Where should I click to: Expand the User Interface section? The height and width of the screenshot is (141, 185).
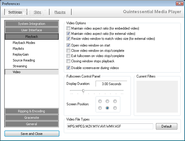click(x=32, y=30)
